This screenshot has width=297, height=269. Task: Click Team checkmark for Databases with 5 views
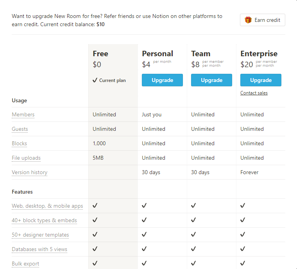(193, 249)
